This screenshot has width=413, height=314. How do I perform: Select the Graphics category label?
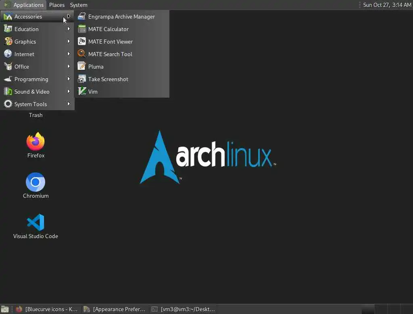(x=25, y=42)
